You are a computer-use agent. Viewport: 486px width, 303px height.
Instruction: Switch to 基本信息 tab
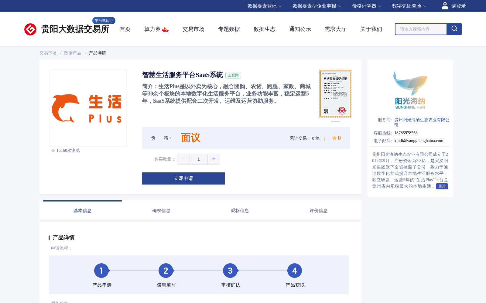83,210
